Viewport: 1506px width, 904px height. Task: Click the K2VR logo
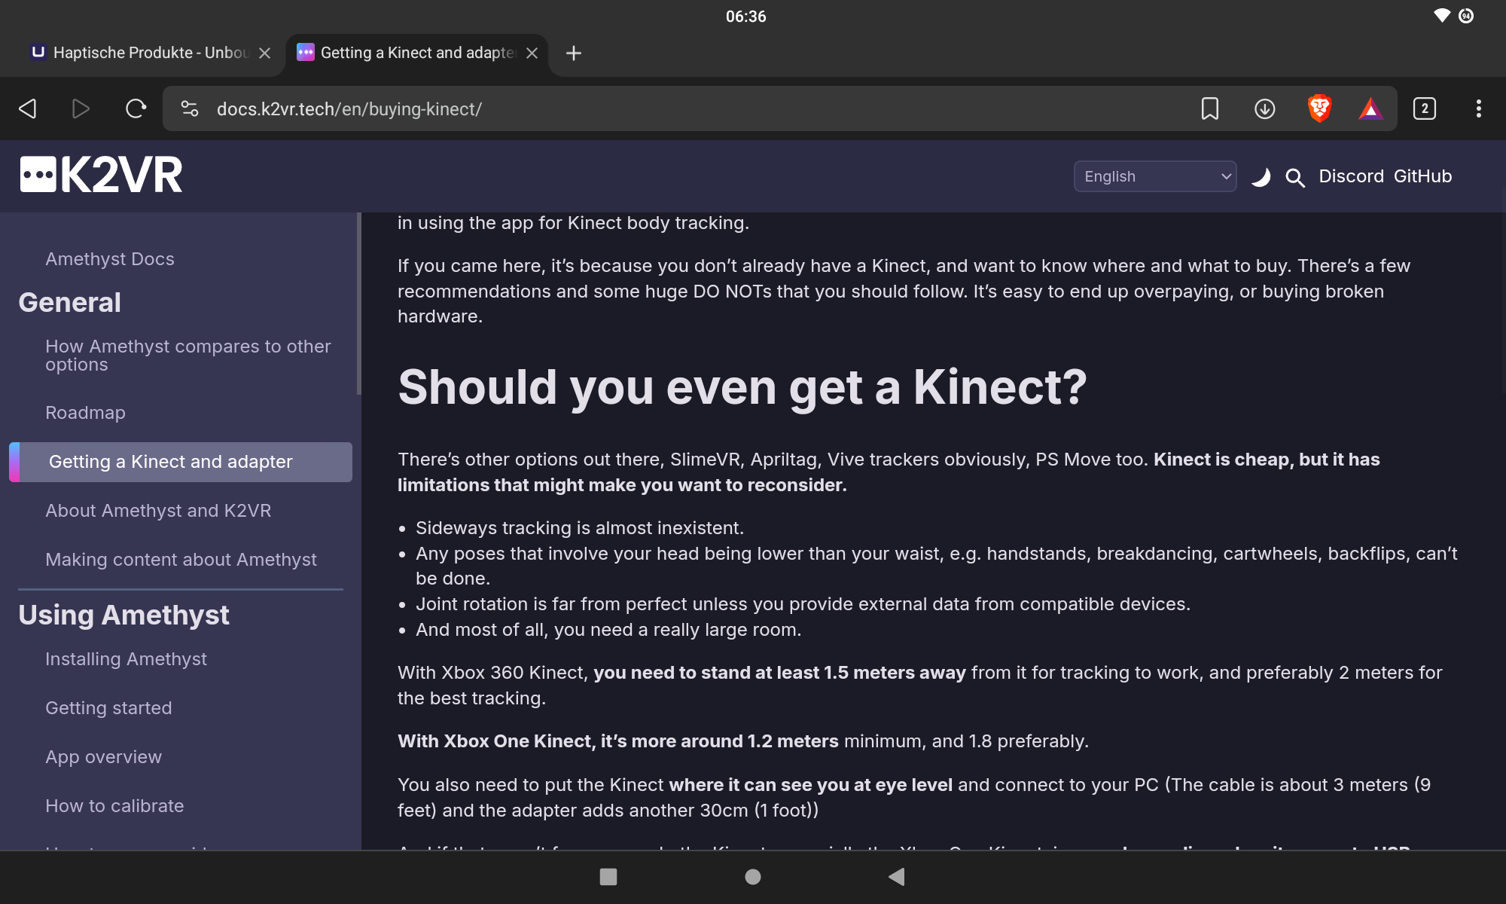coord(101,175)
